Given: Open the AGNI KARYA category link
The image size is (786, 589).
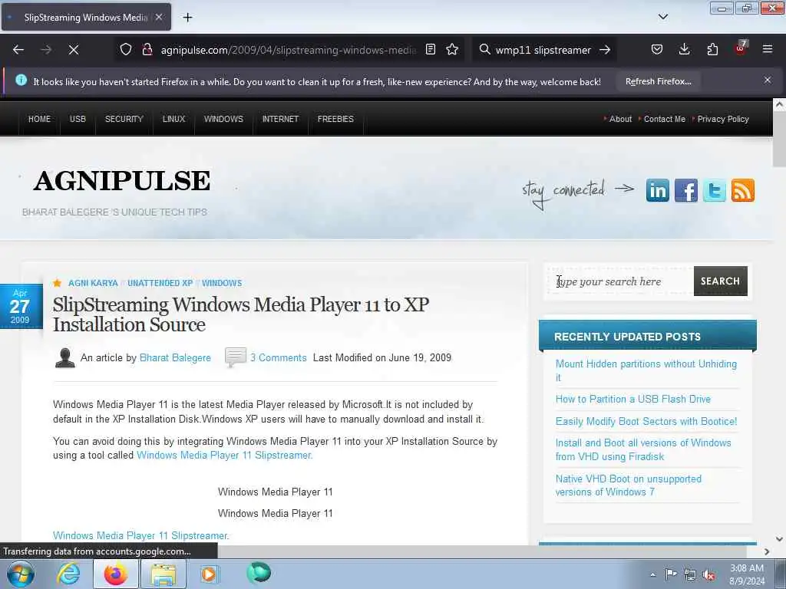Looking at the screenshot, I should 93,283.
